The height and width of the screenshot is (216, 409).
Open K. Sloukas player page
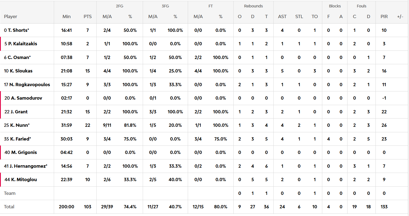[21, 71]
